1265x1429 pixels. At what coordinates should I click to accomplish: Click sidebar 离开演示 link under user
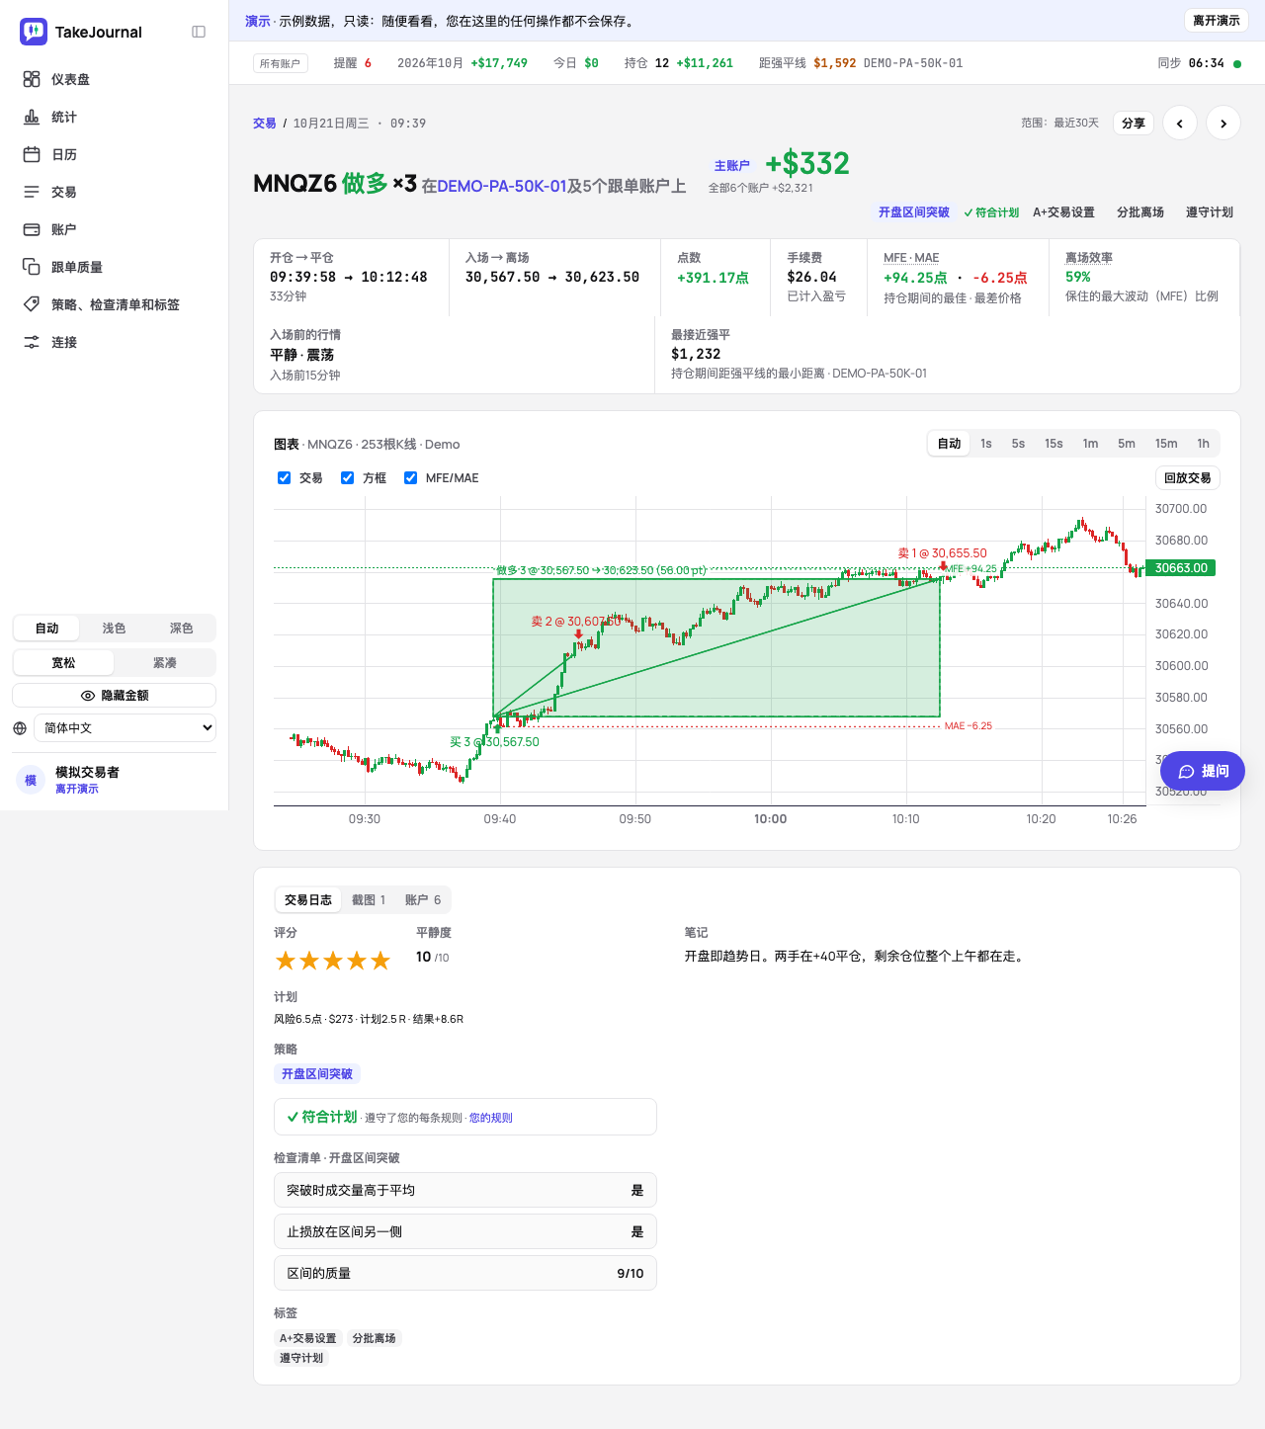click(77, 789)
